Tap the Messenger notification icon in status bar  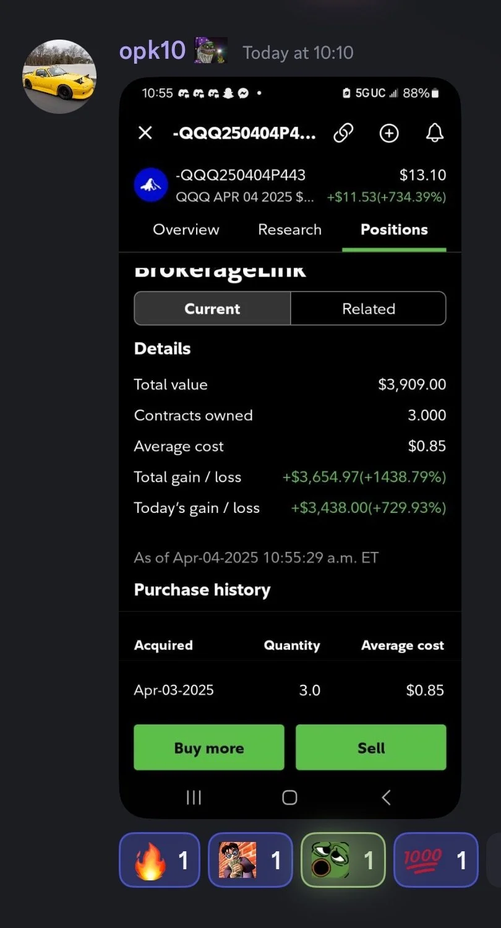(243, 93)
